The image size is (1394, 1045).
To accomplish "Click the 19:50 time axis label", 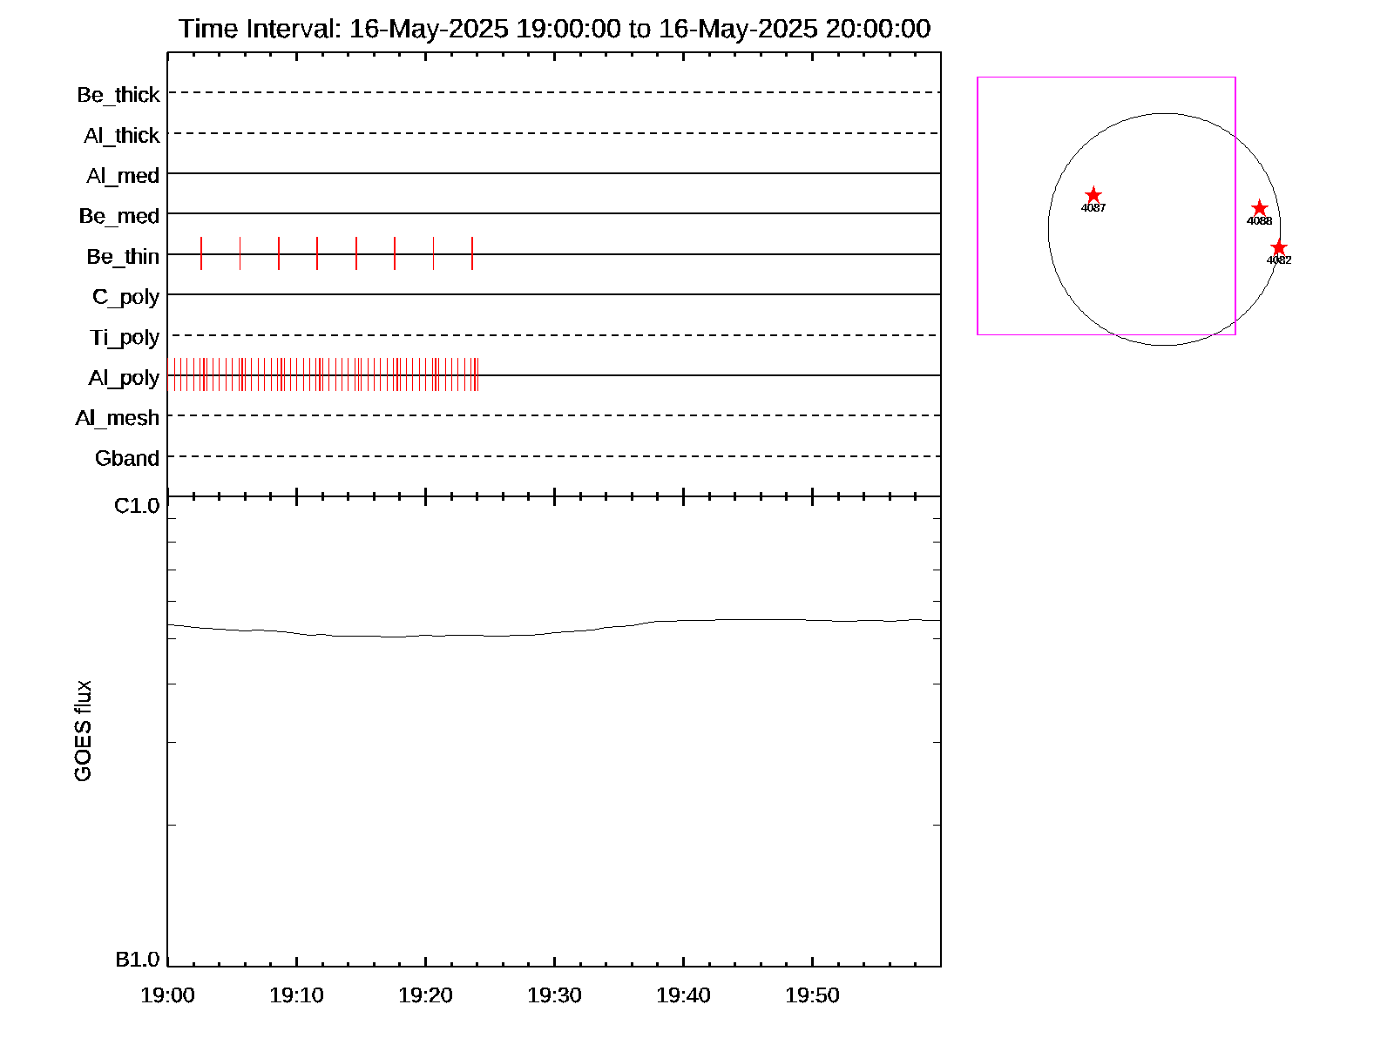I will pyautogui.click(x=812, y=995).
